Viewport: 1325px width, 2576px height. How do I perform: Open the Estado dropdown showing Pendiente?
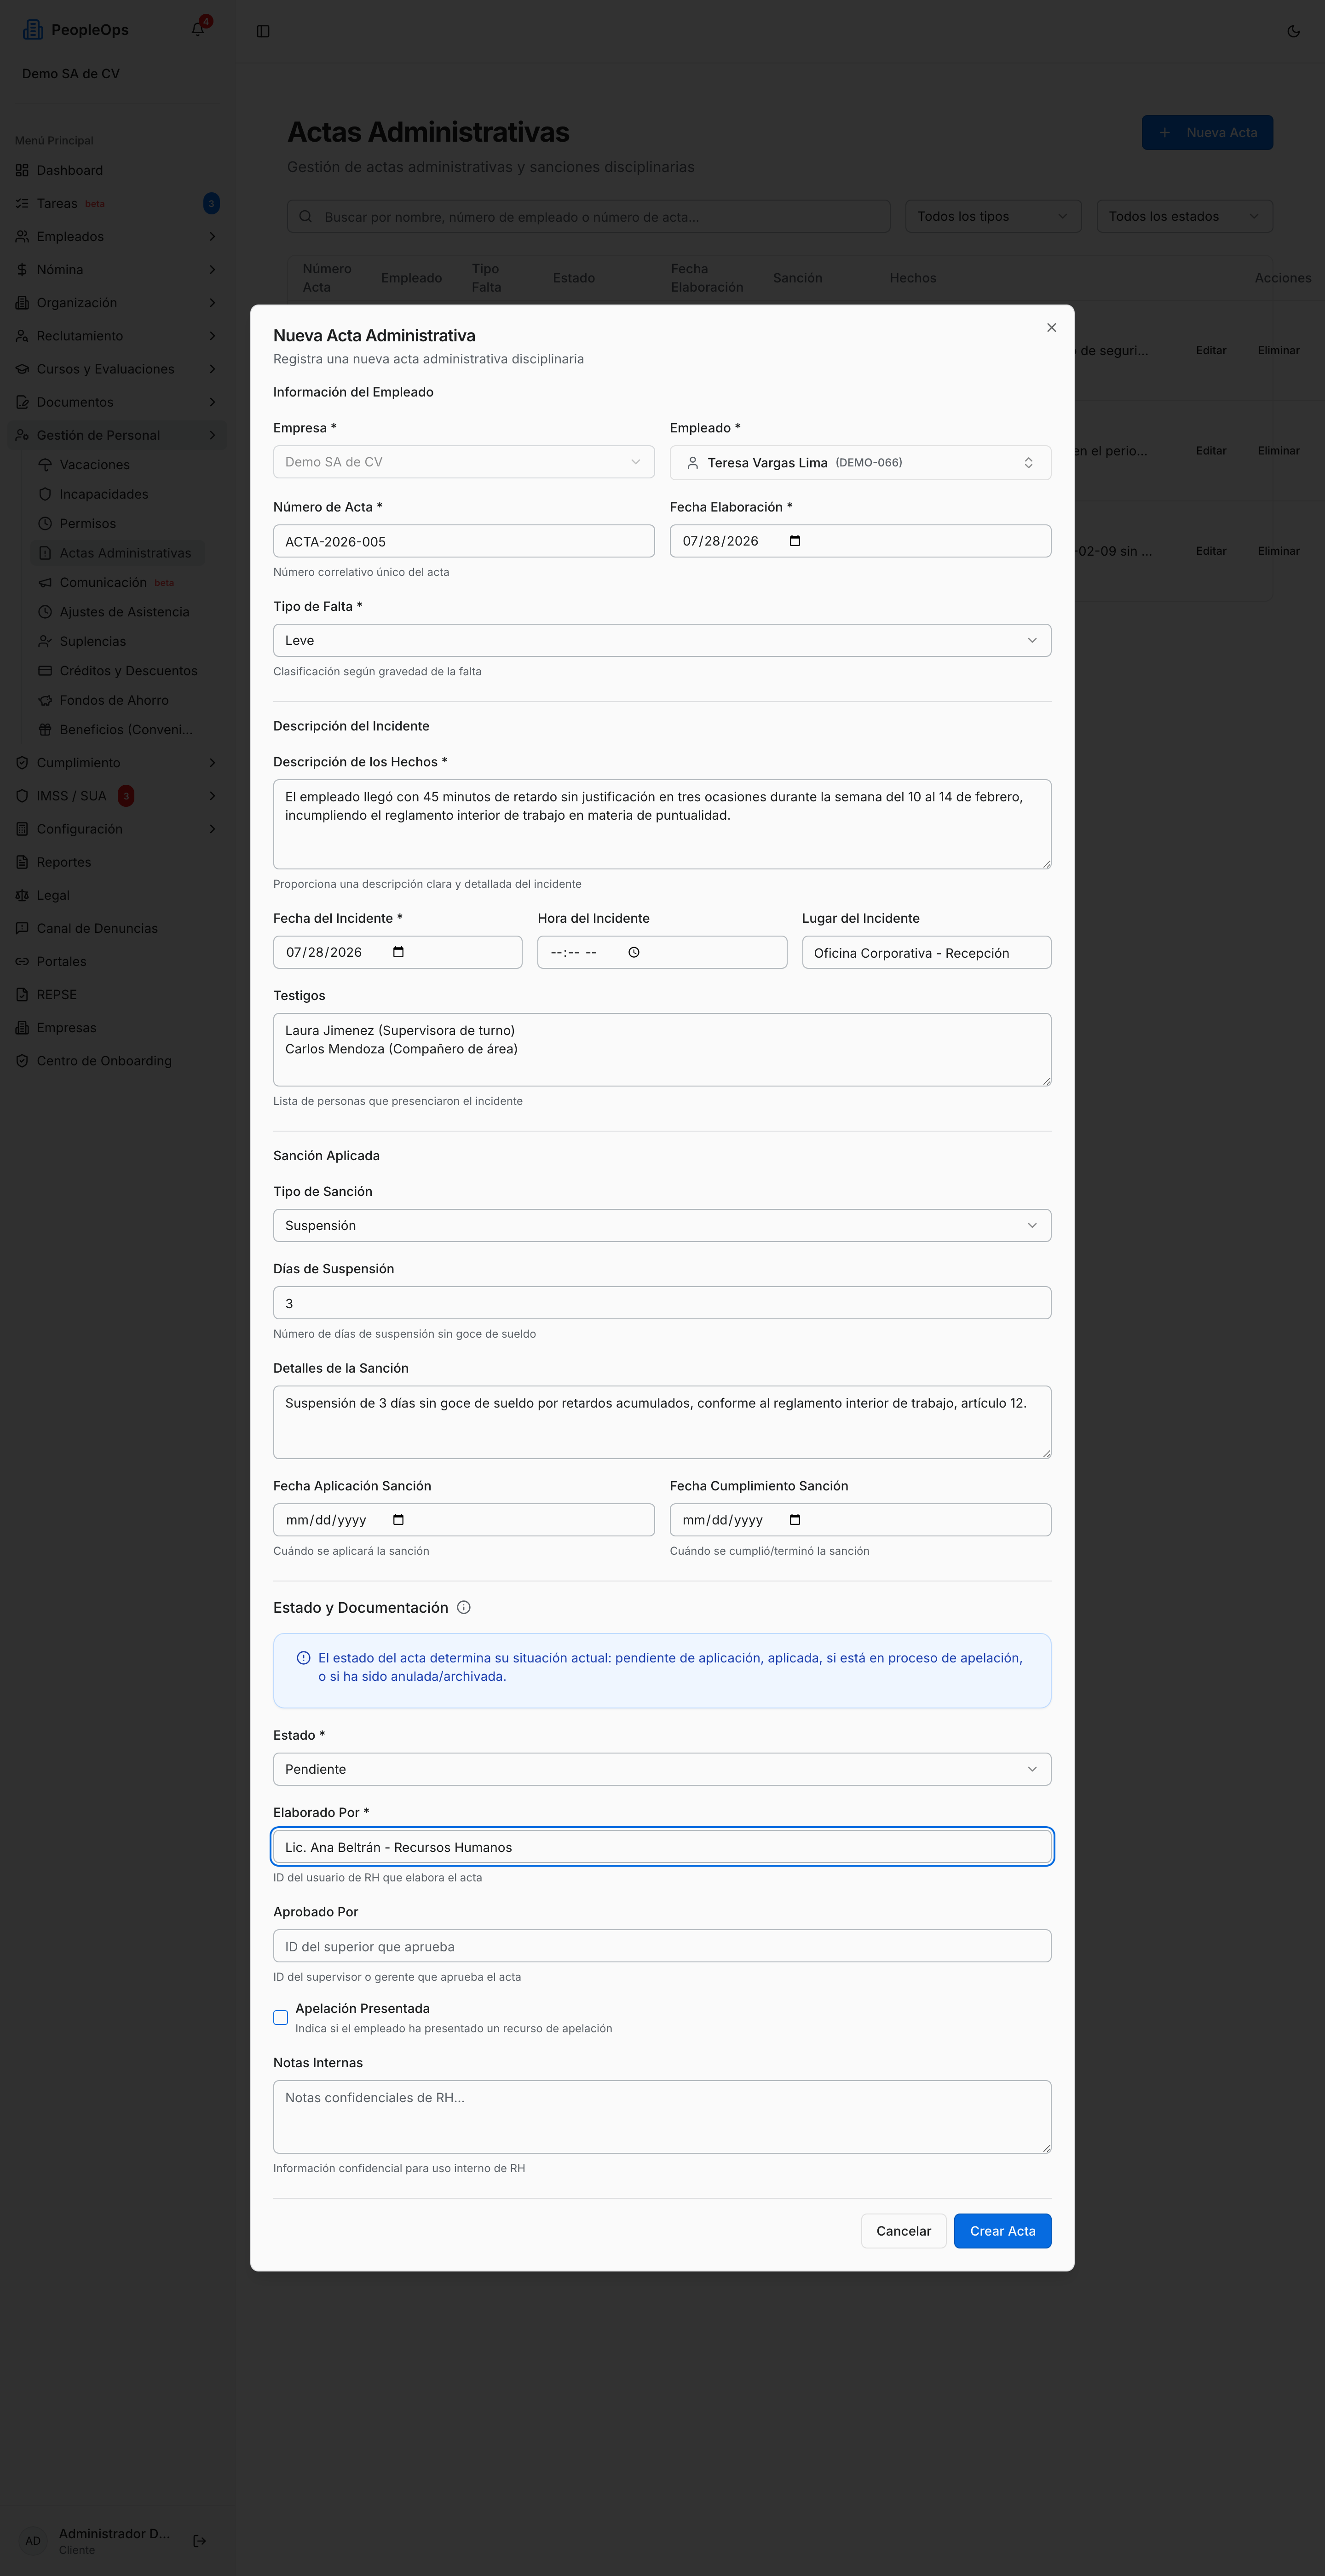[662, 1769]
